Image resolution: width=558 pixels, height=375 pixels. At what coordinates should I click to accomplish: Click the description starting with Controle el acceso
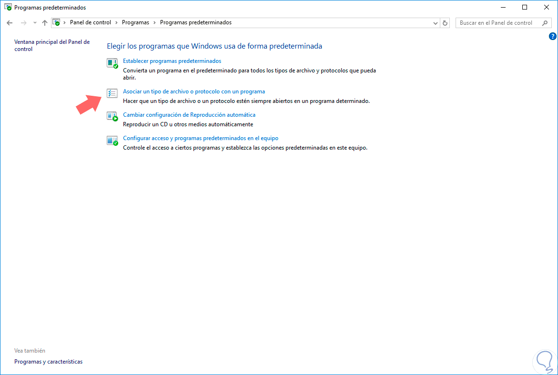coord(245,148)
